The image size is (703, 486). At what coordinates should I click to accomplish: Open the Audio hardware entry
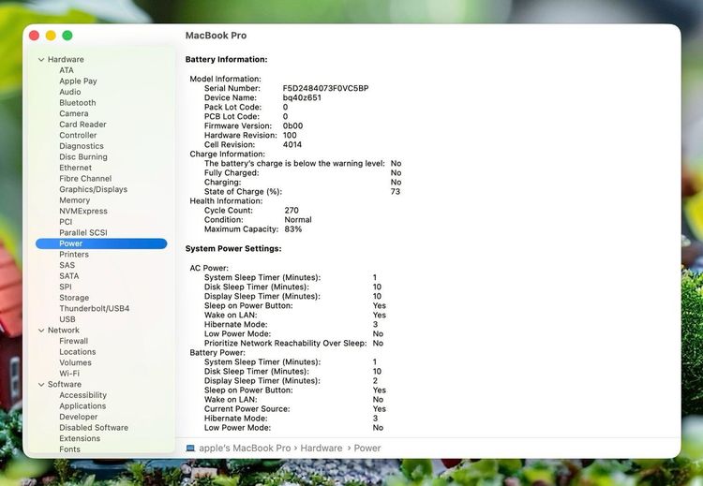70,92
